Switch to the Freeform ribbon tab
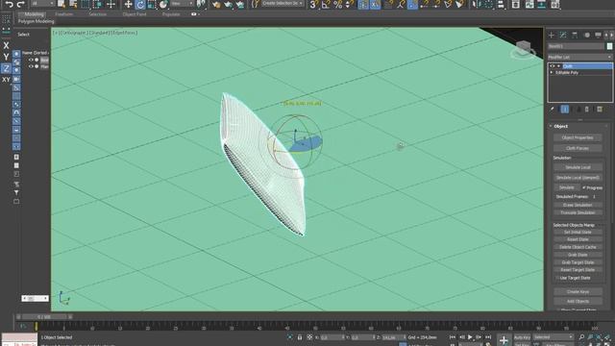This screenshot has width=615, height=346. (64, 14)
